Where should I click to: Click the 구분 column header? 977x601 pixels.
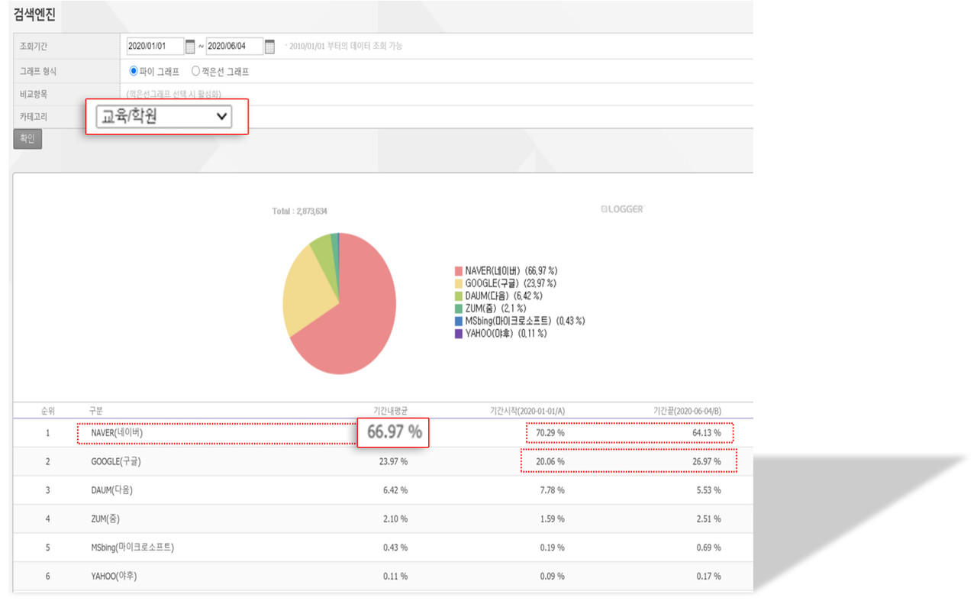[95, 411]
